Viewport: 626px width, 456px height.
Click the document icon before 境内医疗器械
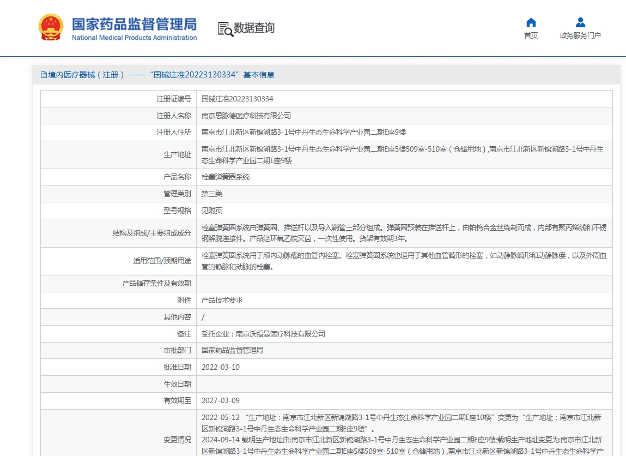coord(44,75)
